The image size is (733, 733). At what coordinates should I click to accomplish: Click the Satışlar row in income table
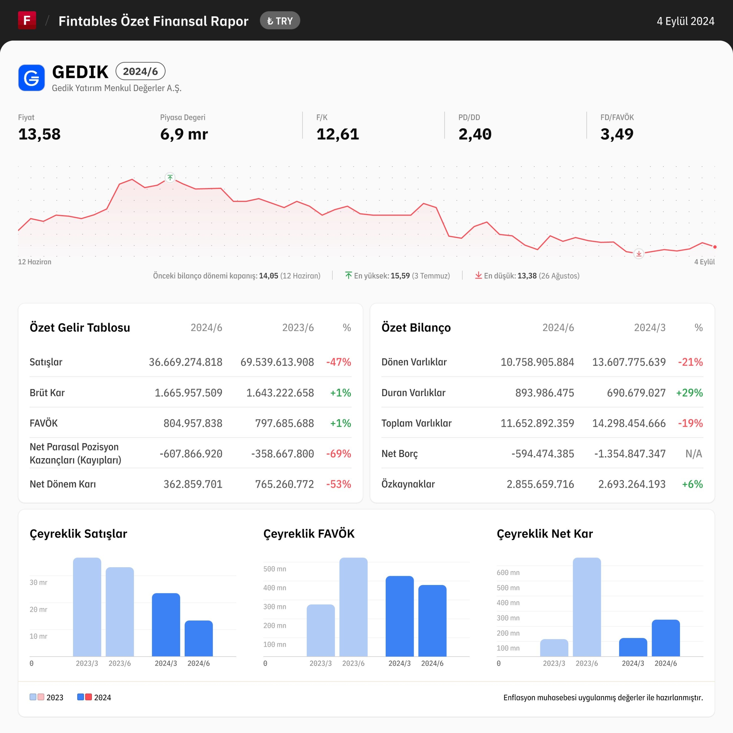pos(190,362)
